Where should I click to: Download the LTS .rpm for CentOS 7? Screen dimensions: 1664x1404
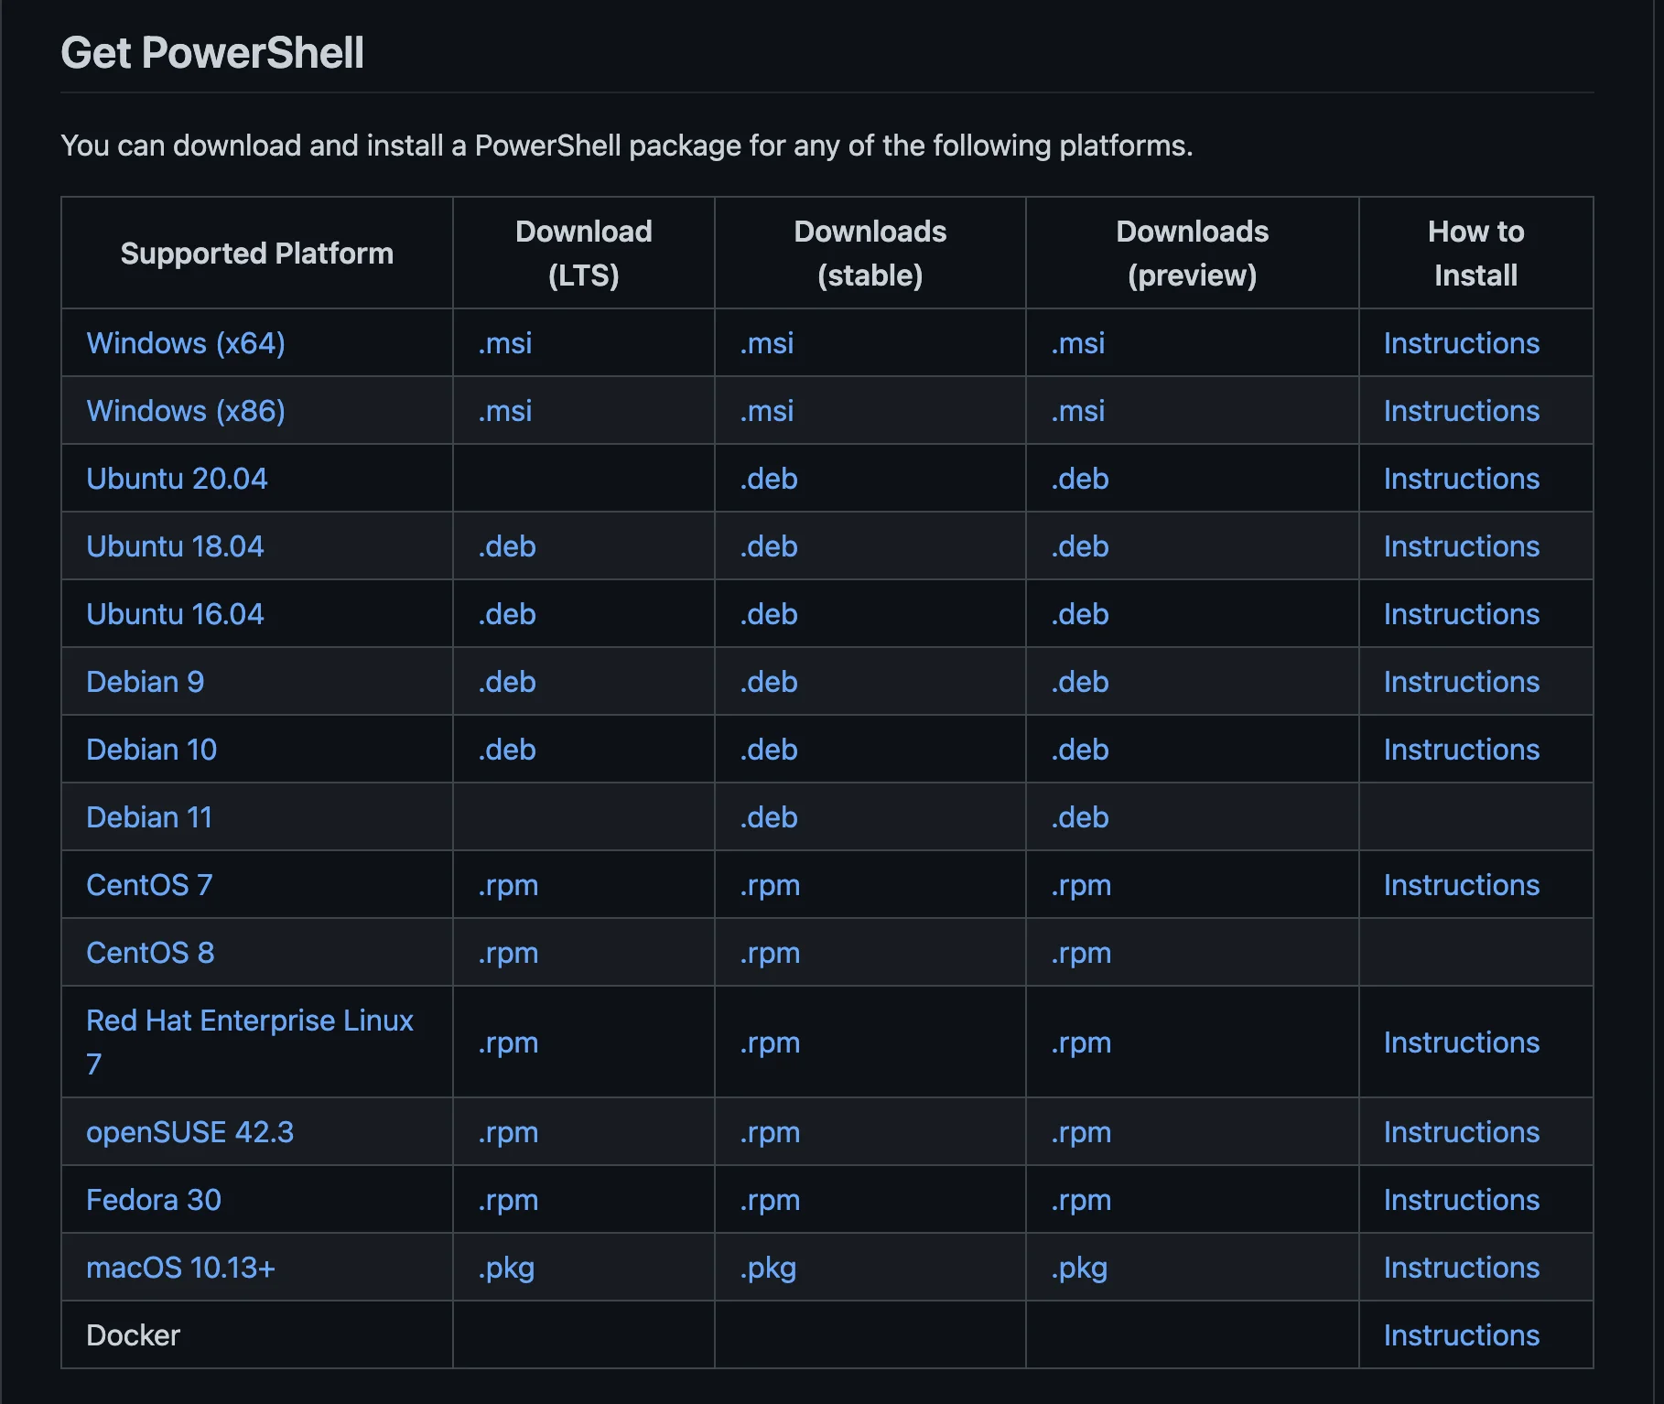point(507,886)
